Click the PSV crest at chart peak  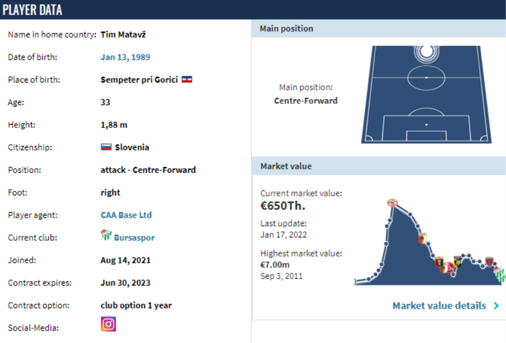[392, 203]
